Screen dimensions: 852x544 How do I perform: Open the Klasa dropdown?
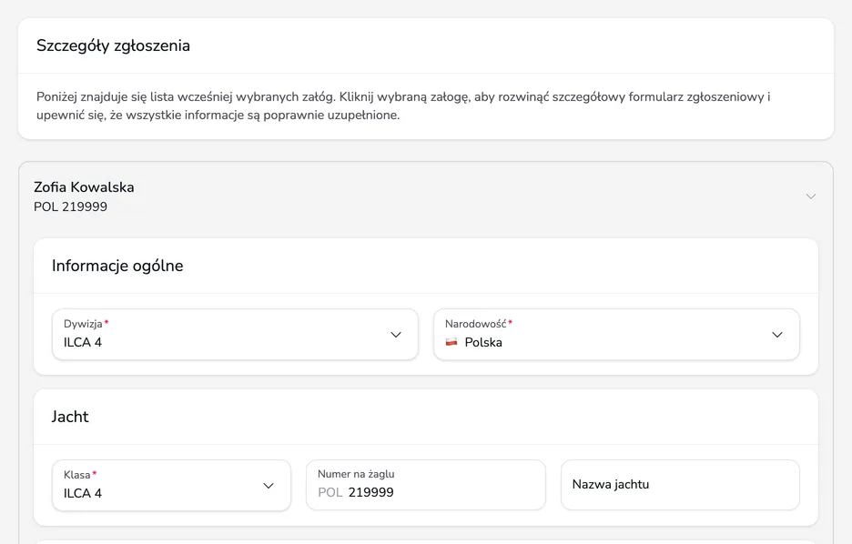(x=172, y=486)
